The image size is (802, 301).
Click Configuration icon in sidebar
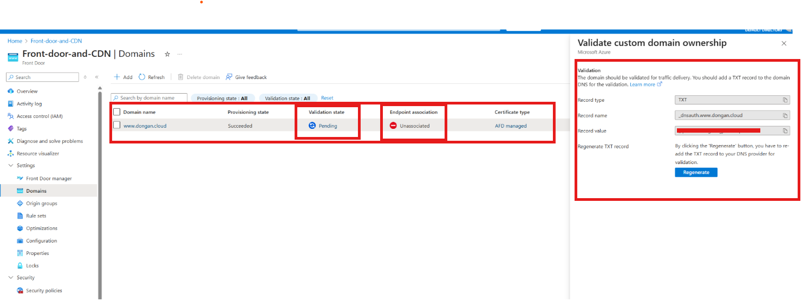click(20, 240)
